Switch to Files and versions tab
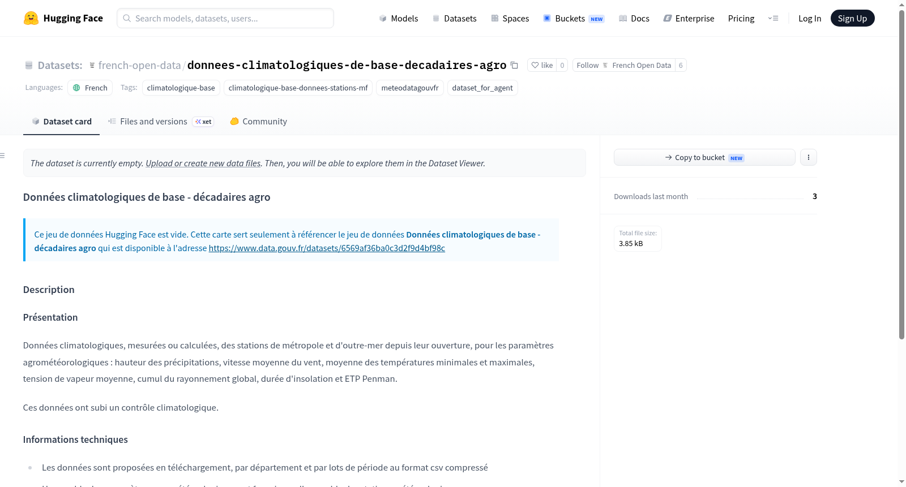 (160, 121)
